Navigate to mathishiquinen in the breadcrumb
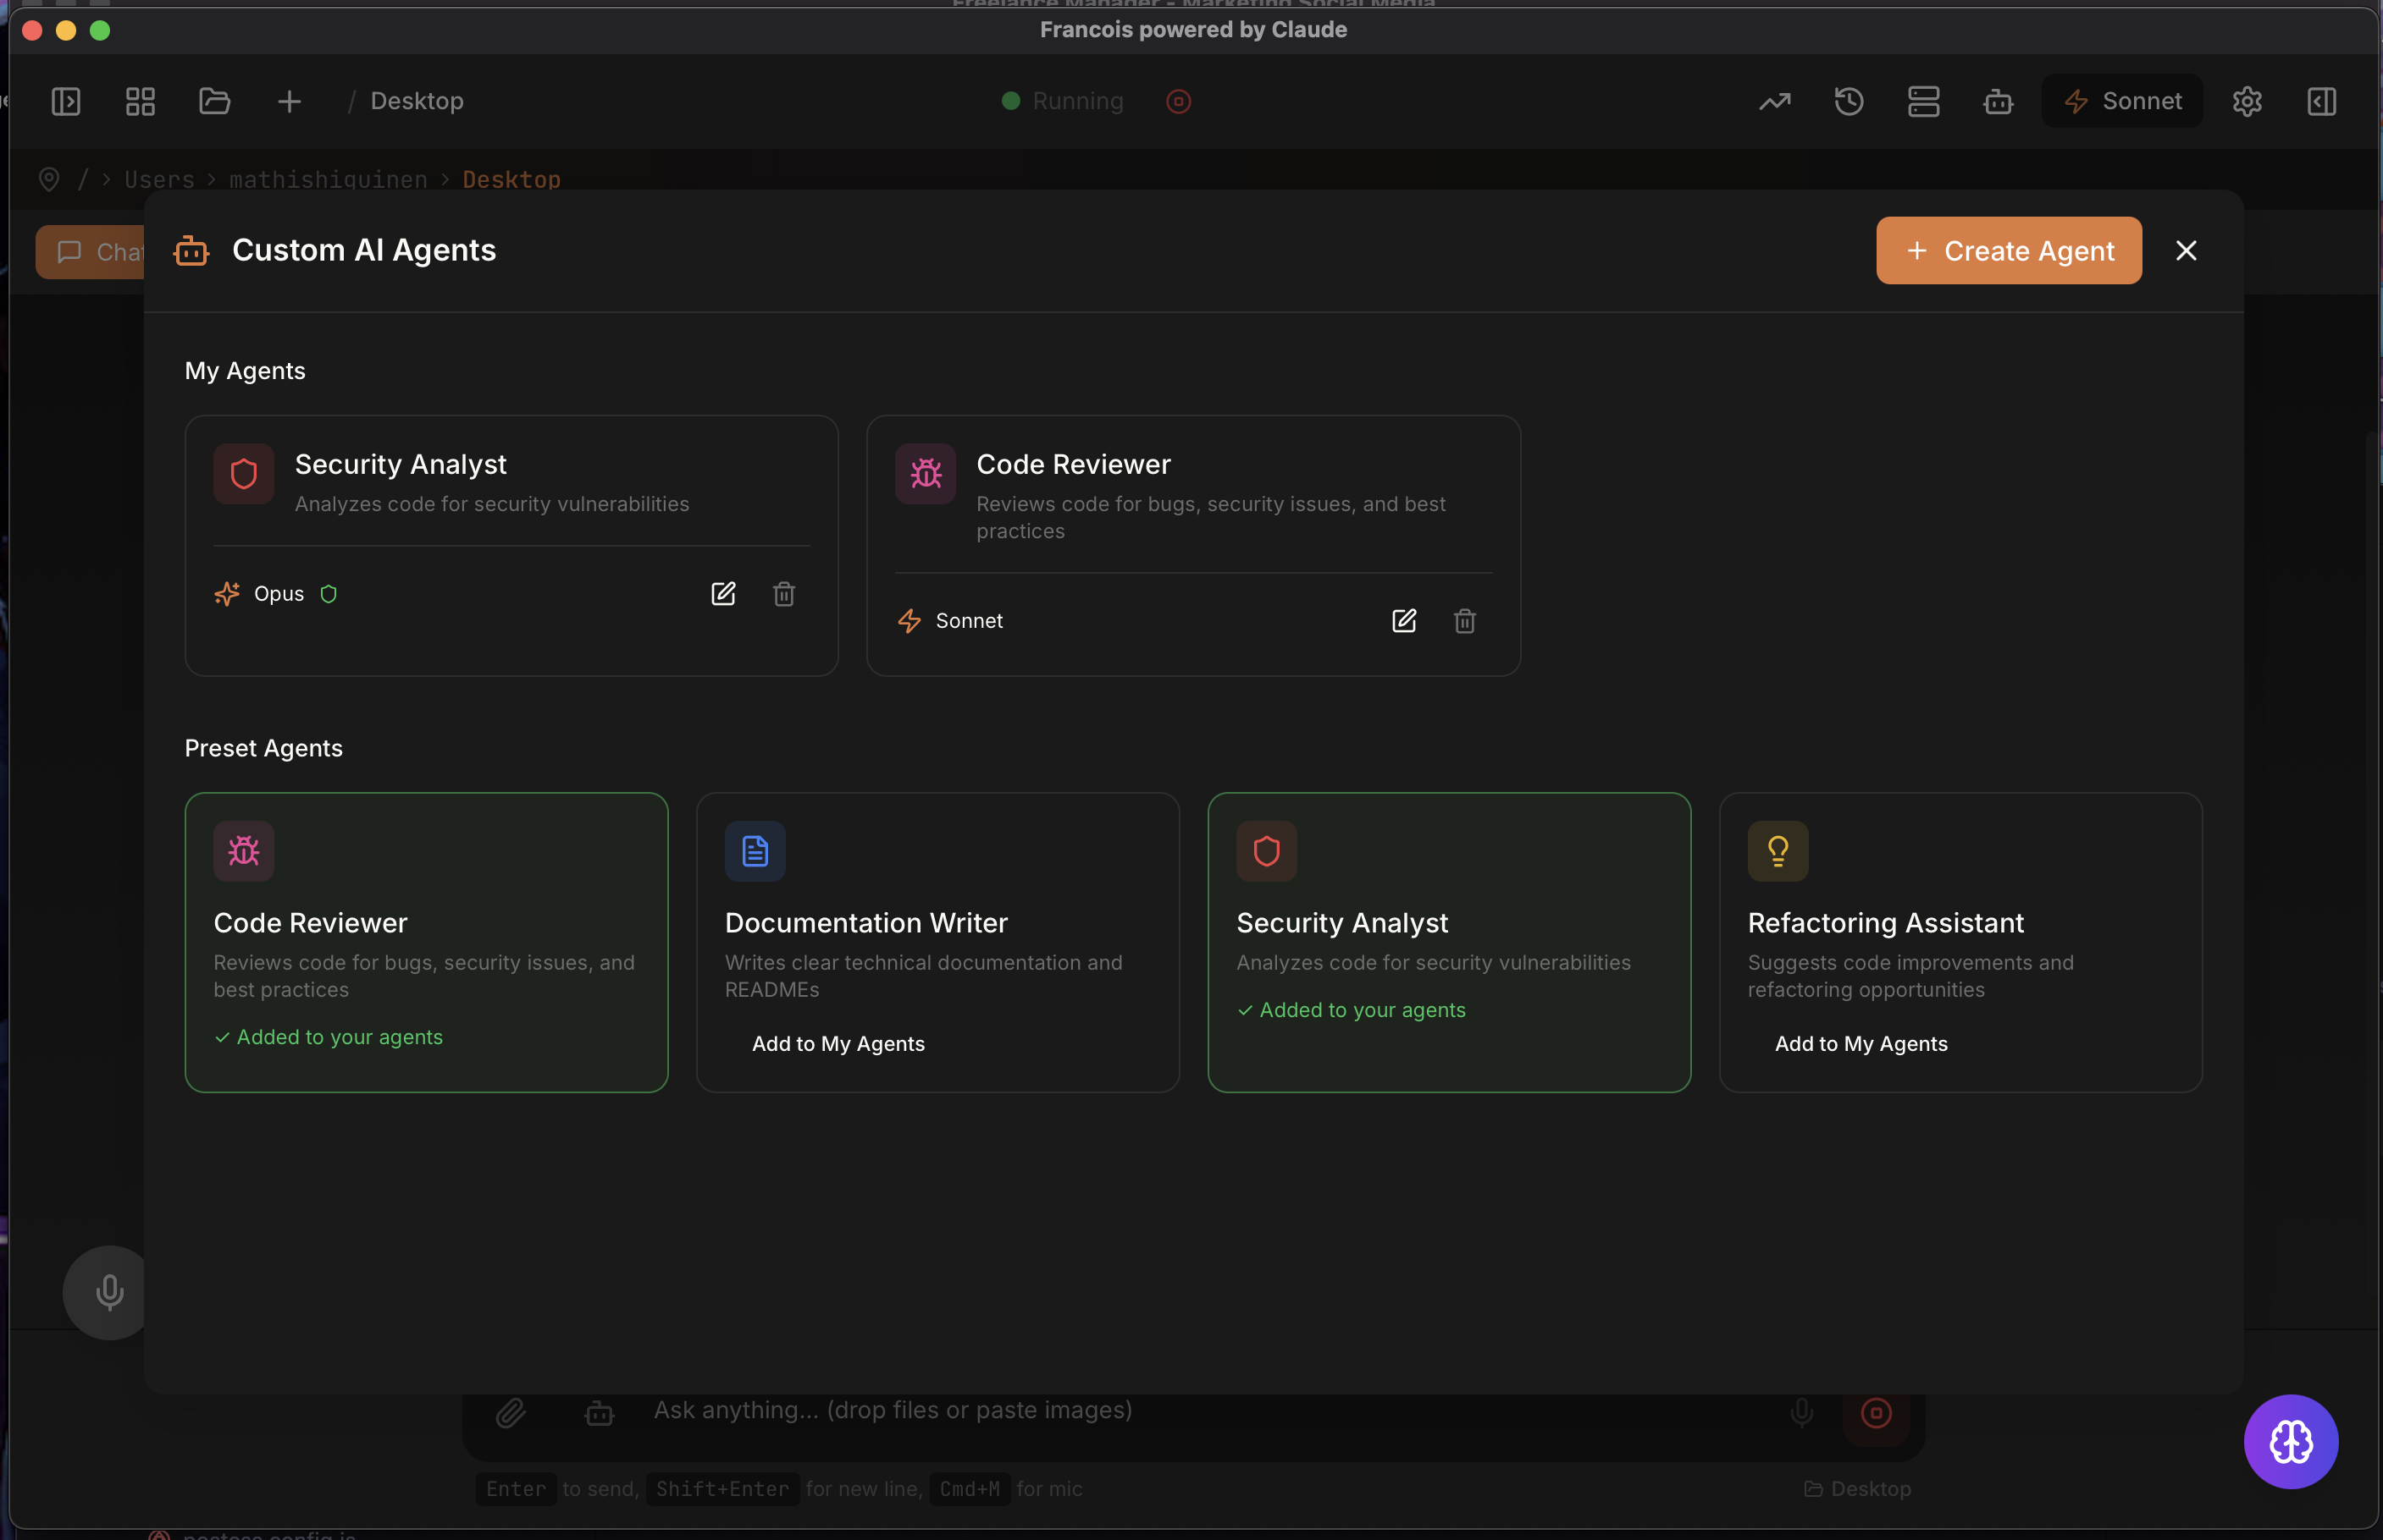 329,179
